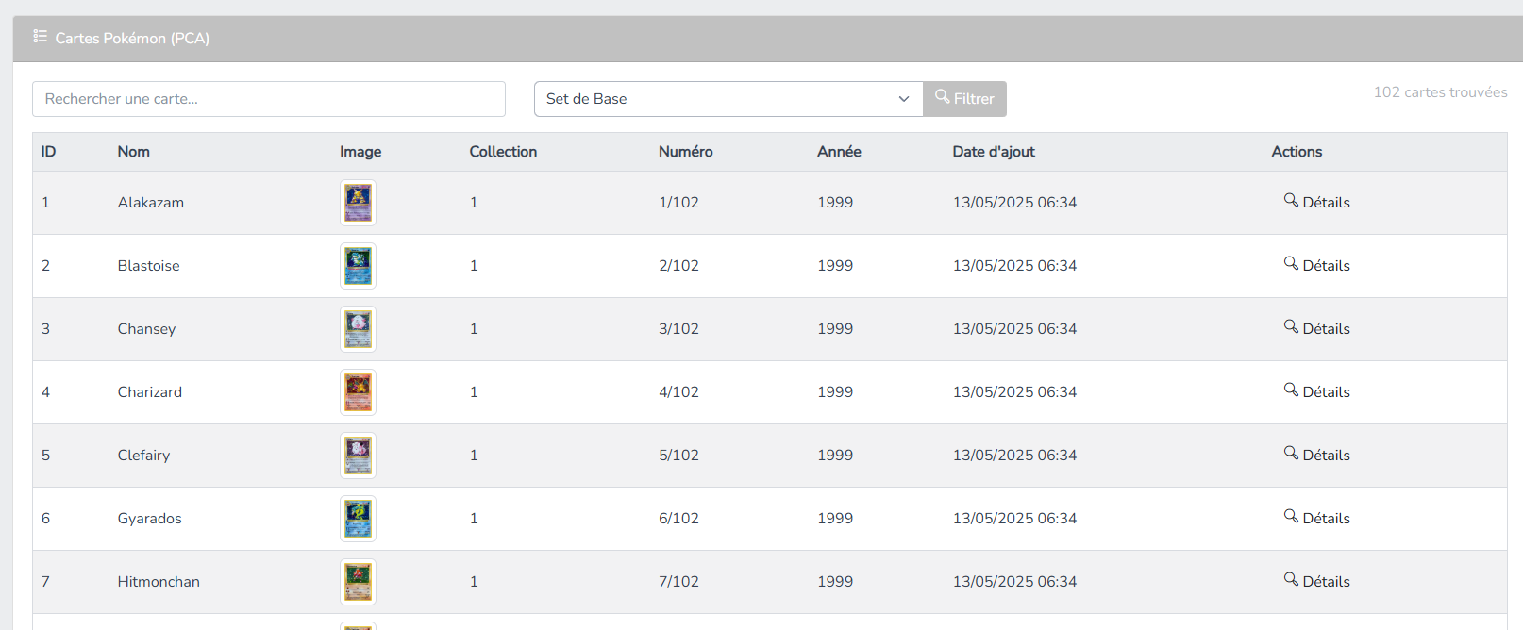Screen dimensions: 1523x630
Task: Click the name Clefairy
Action: 143,456
